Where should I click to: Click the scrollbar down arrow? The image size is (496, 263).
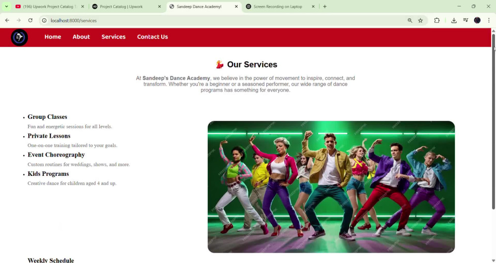click(493, 260)
